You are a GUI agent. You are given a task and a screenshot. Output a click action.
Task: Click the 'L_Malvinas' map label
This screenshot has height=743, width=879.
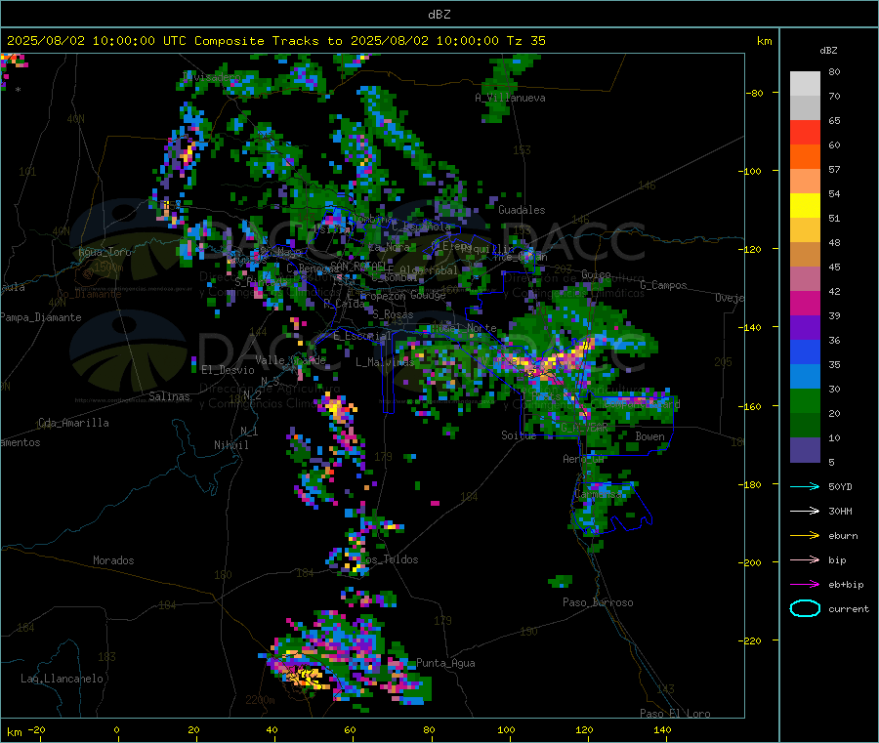click(385, 362)
